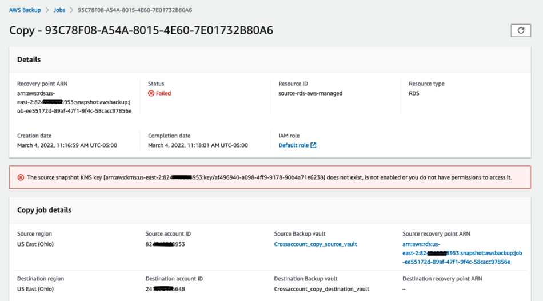Click the Crossaccount_copy_destination_vault text
Image resolution: width=543 pixels, height=301 pixels.
point(321,289)
